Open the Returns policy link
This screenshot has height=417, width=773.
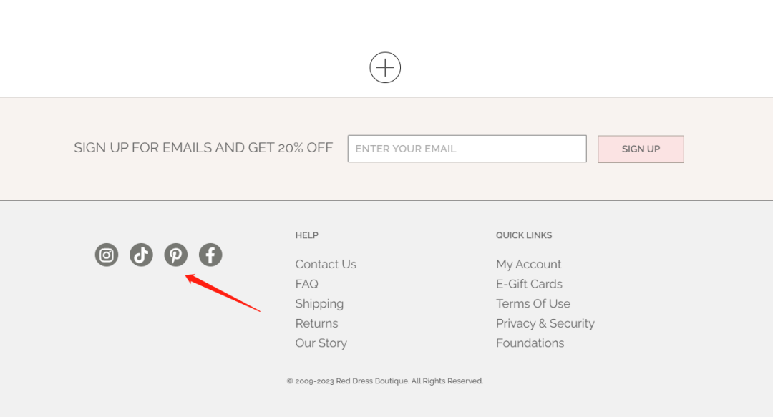click(x=316, y=323)
